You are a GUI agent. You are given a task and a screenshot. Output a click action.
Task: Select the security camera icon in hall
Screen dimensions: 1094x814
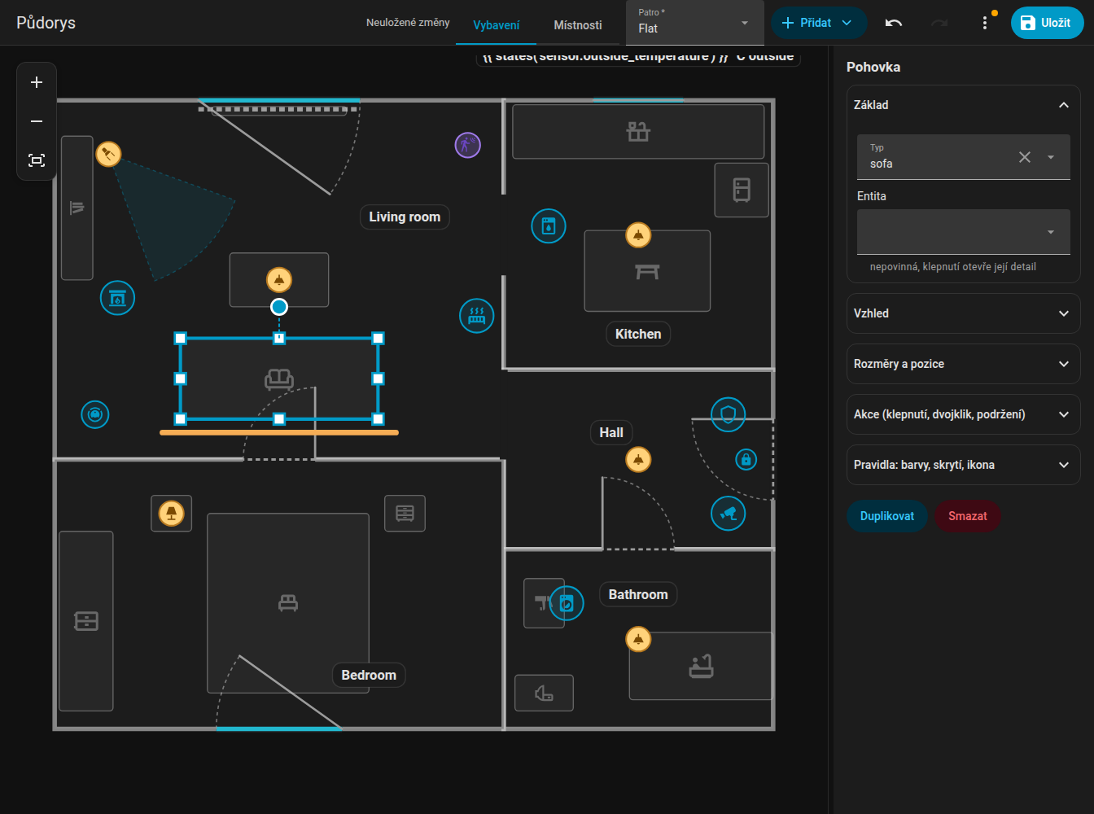click(729, 514)
